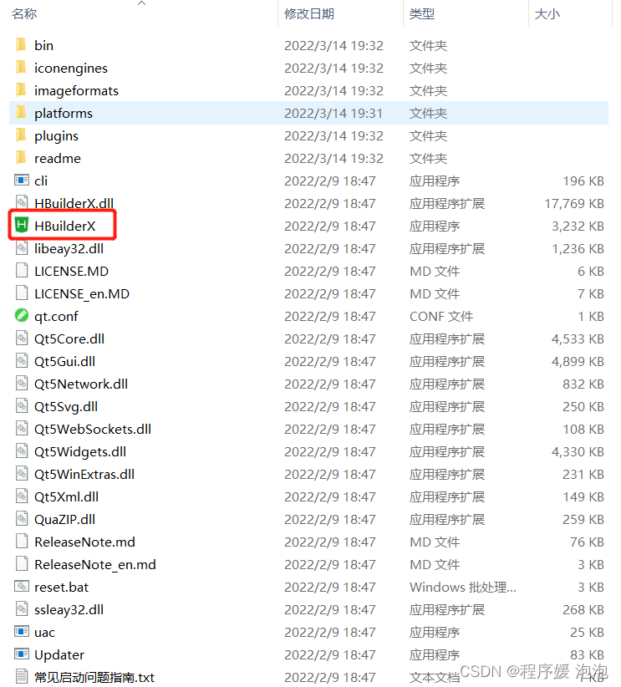621x687 pixels.
Task: Click the 250 KB size of Qt5Svg.dll
Action: click(x=583, y=406)
